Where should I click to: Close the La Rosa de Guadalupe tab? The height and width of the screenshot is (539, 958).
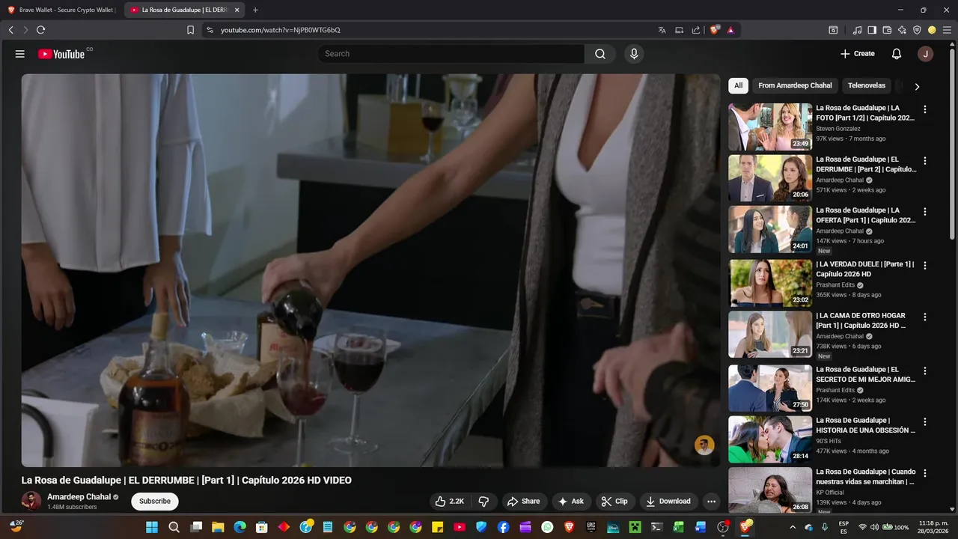coord(237,10)
